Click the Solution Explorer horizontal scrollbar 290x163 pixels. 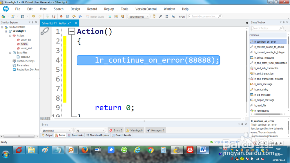19,136
